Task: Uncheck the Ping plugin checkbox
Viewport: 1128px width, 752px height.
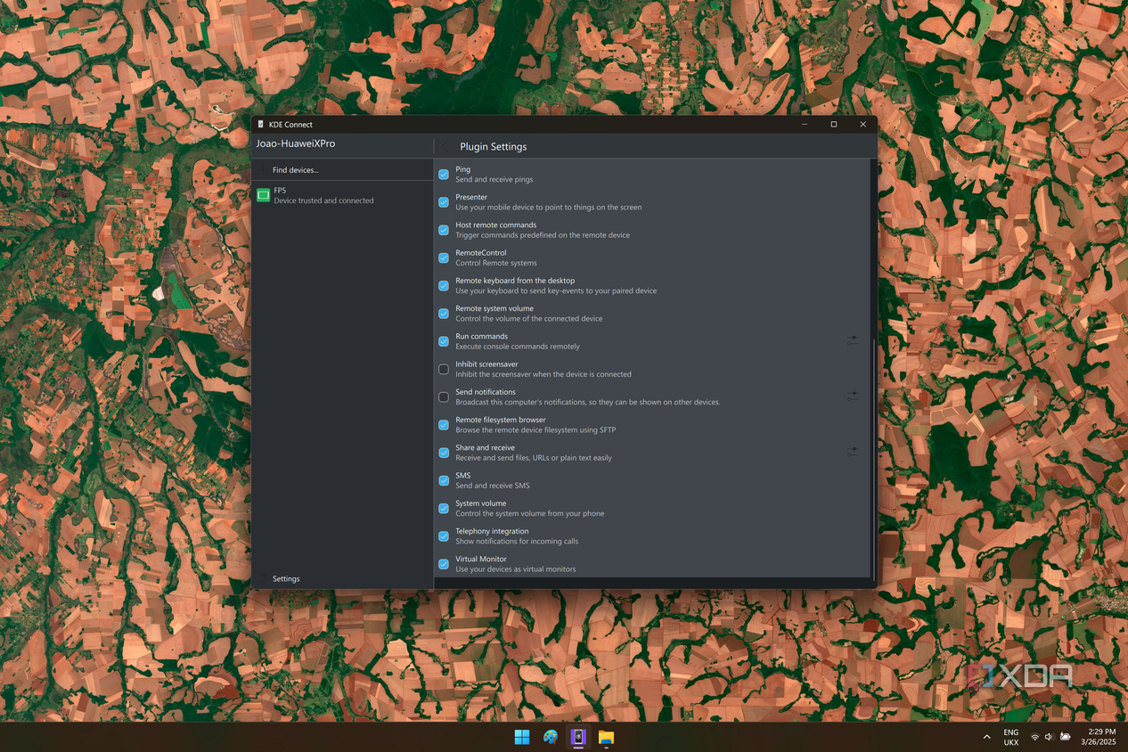Action: pos(444,175)
